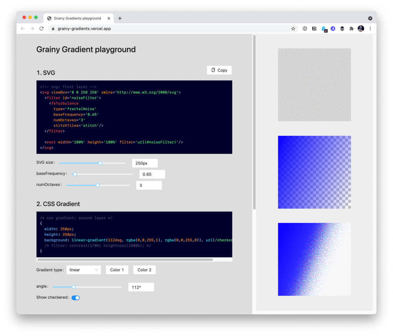Image resolution: width=393 pixels, height=336 pixels.
Task: Click the Ghostery ghost extension icon
Action: tap(324, 29)
